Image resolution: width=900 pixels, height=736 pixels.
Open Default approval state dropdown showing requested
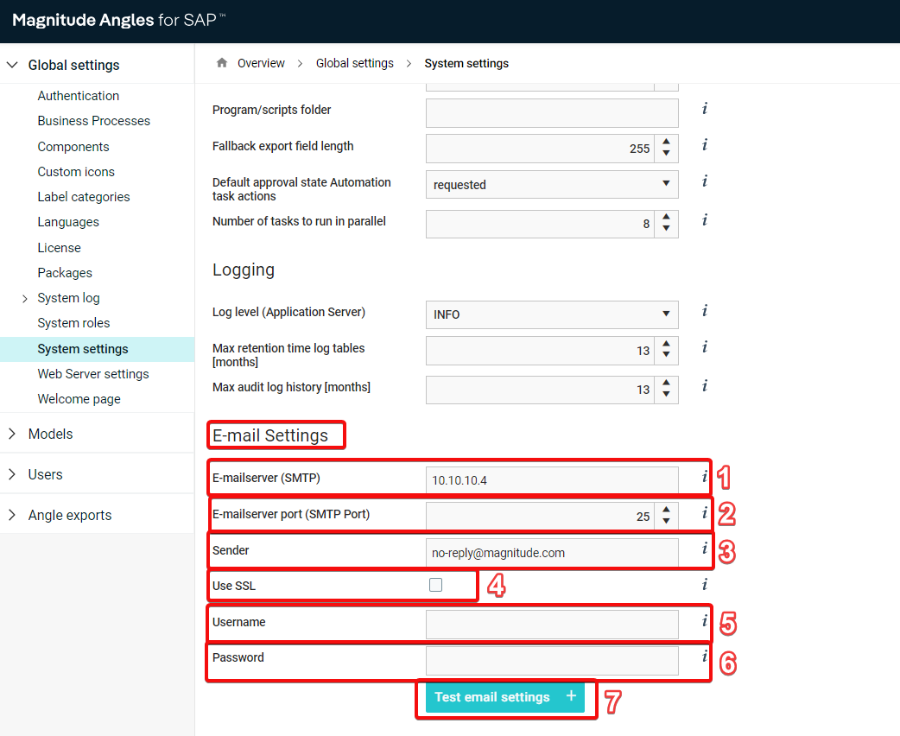(552, 184)
